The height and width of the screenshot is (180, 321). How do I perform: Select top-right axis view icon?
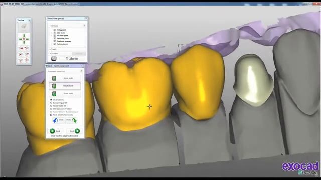27,48
